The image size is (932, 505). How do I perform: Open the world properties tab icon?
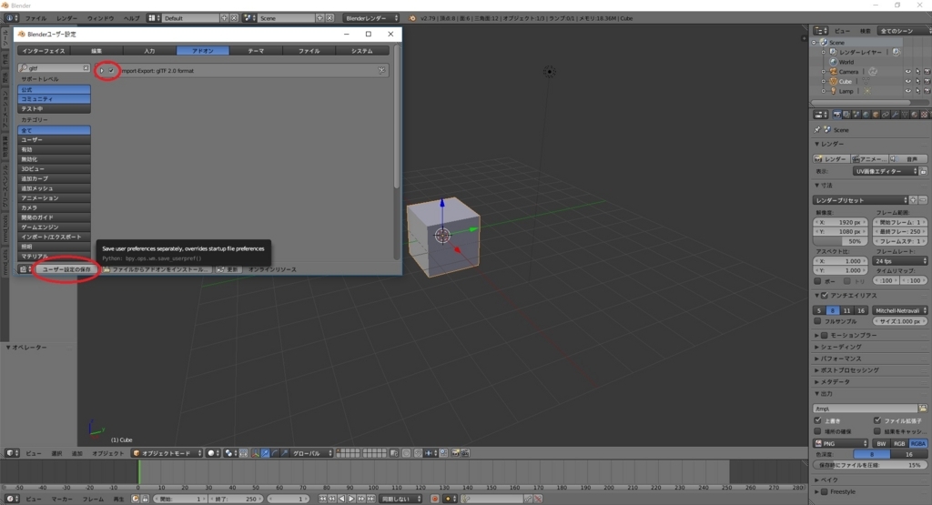[x=866, y=115]
